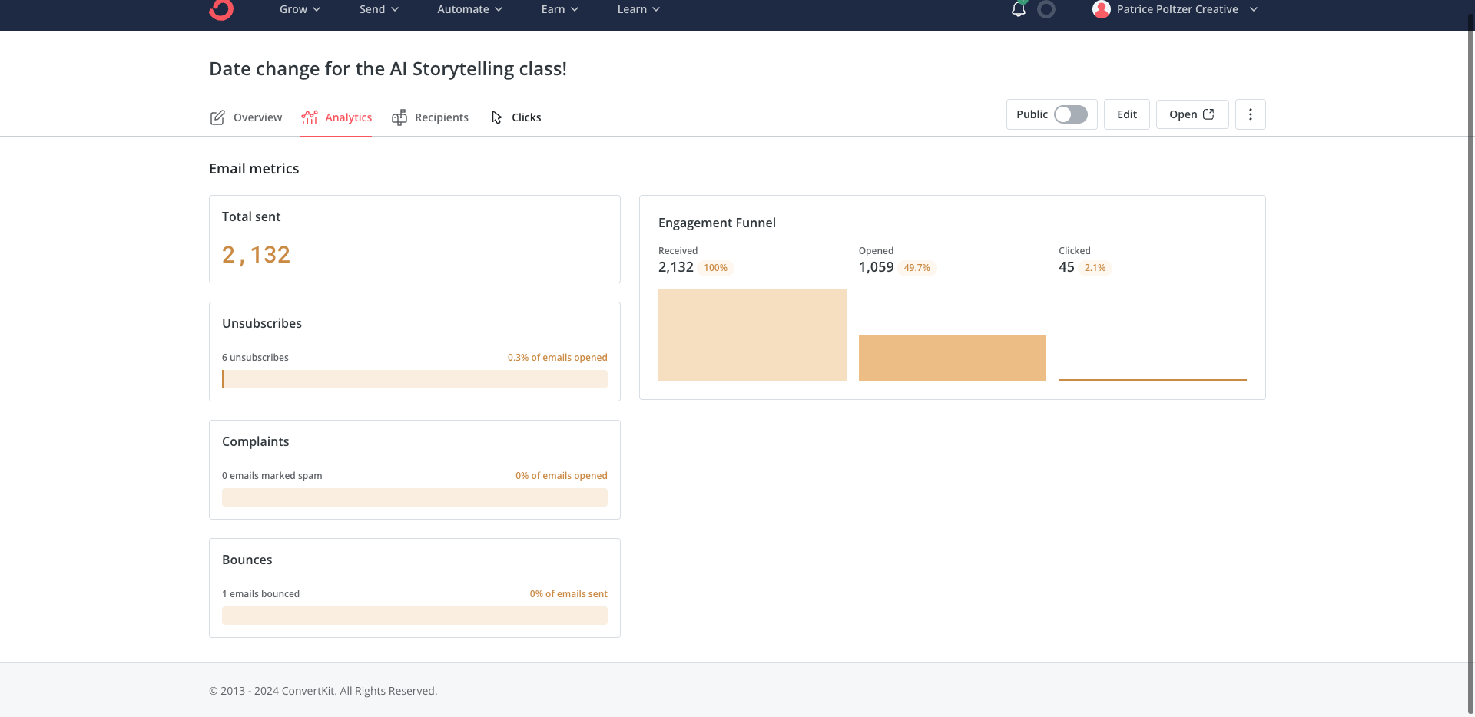1475x717 pixels.
Task: Click the Email metrics heading
Action: (254, 168)
